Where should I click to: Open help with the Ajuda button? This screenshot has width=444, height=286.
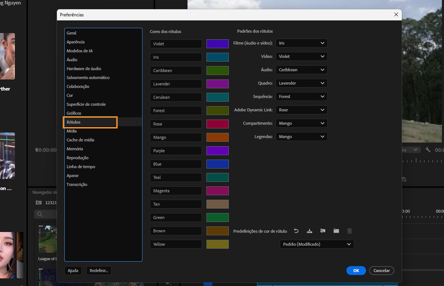[73, 270]
